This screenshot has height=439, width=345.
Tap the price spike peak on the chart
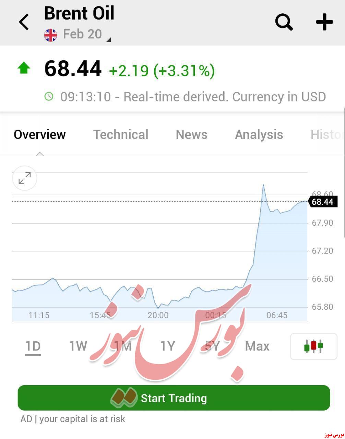coord(263,185)
